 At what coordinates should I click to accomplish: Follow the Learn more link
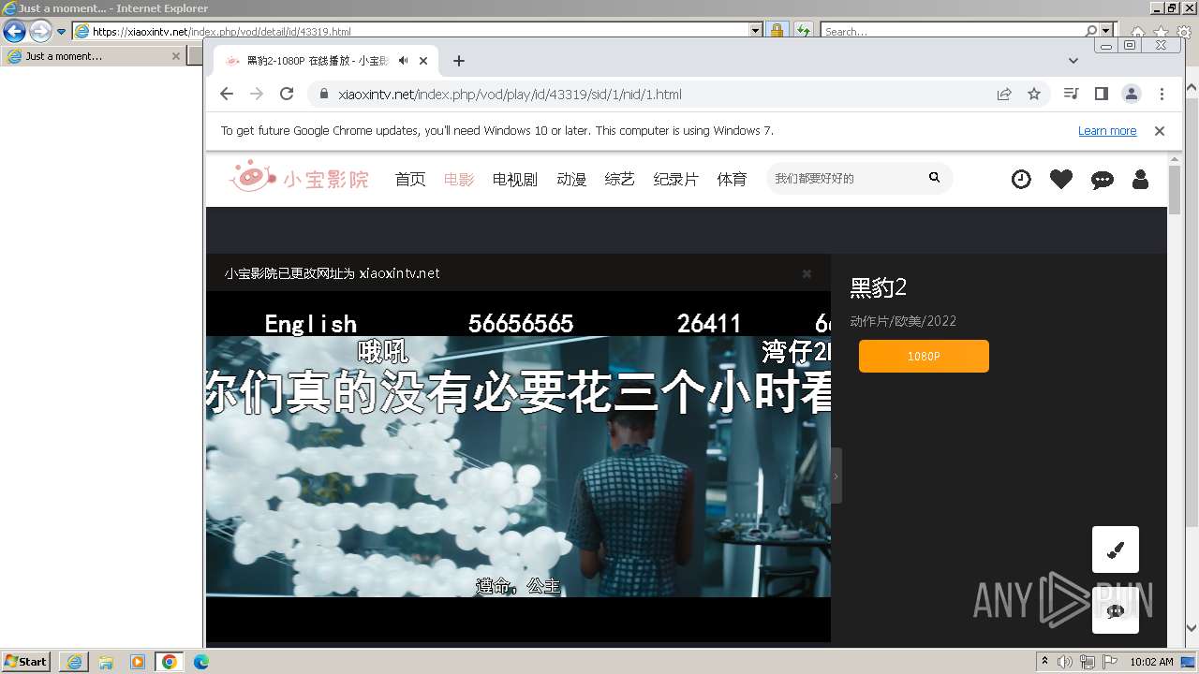[x=1107, y=131]
